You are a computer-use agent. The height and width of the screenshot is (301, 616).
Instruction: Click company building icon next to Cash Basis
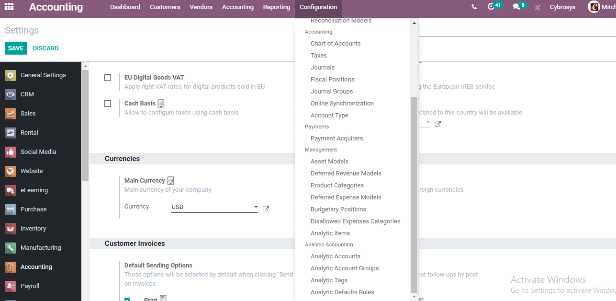[161, 104]
